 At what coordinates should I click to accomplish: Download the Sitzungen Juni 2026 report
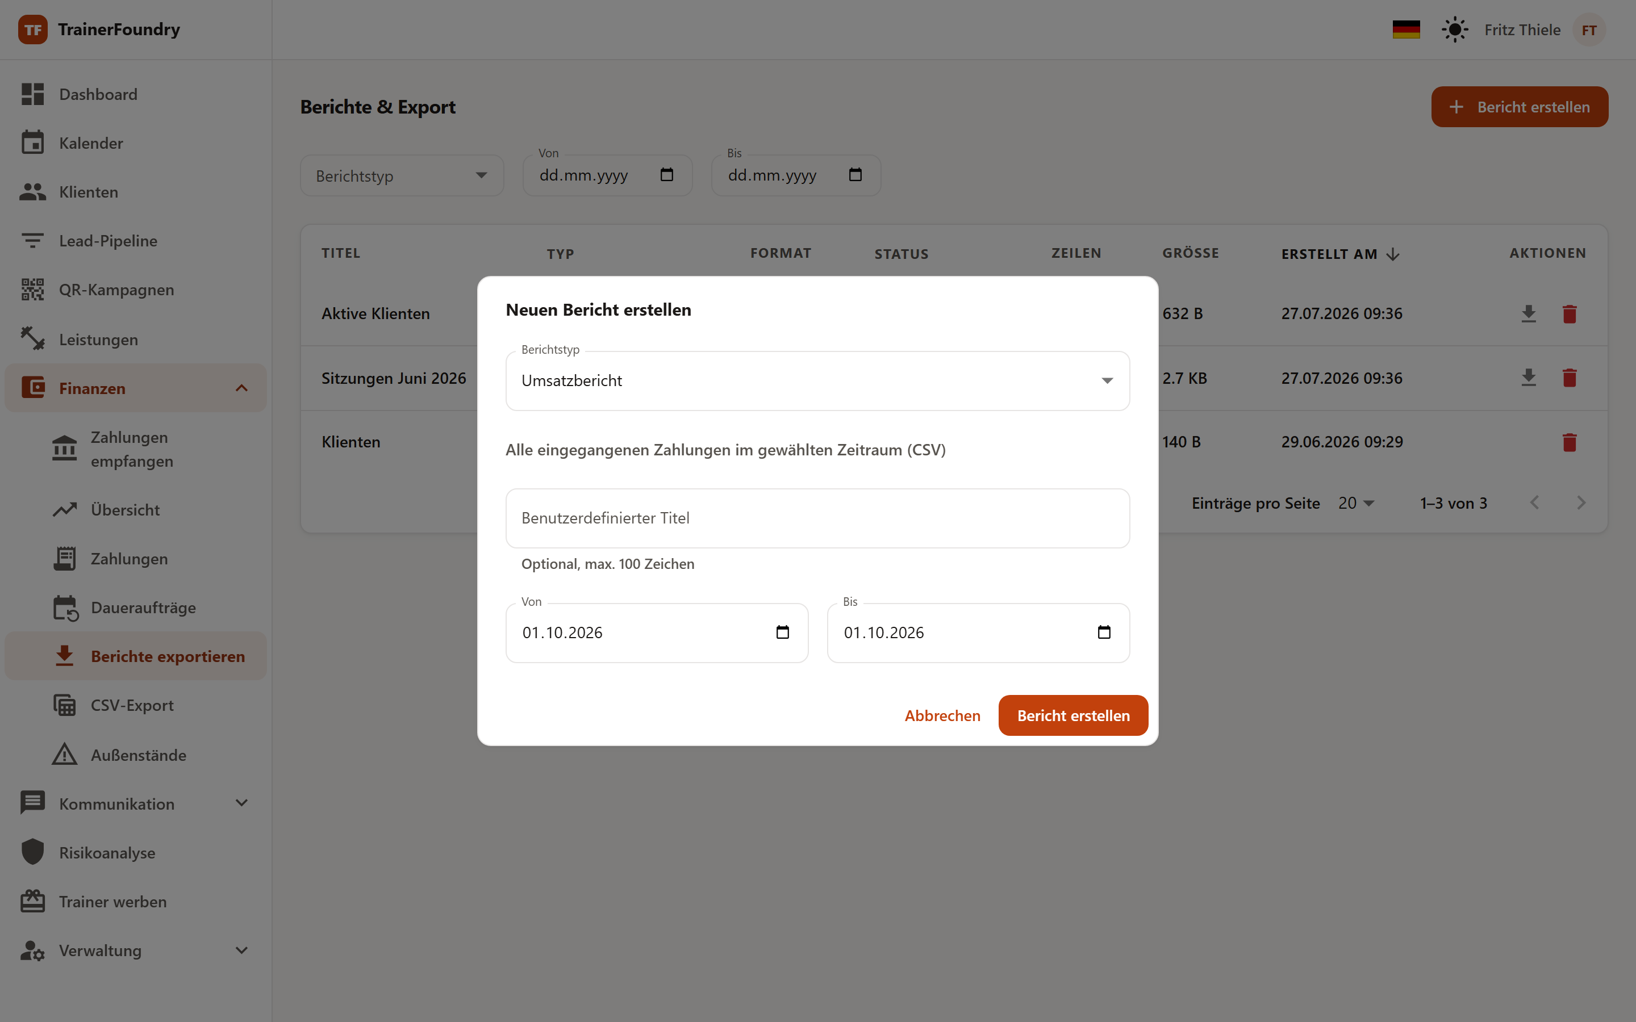1529,378
